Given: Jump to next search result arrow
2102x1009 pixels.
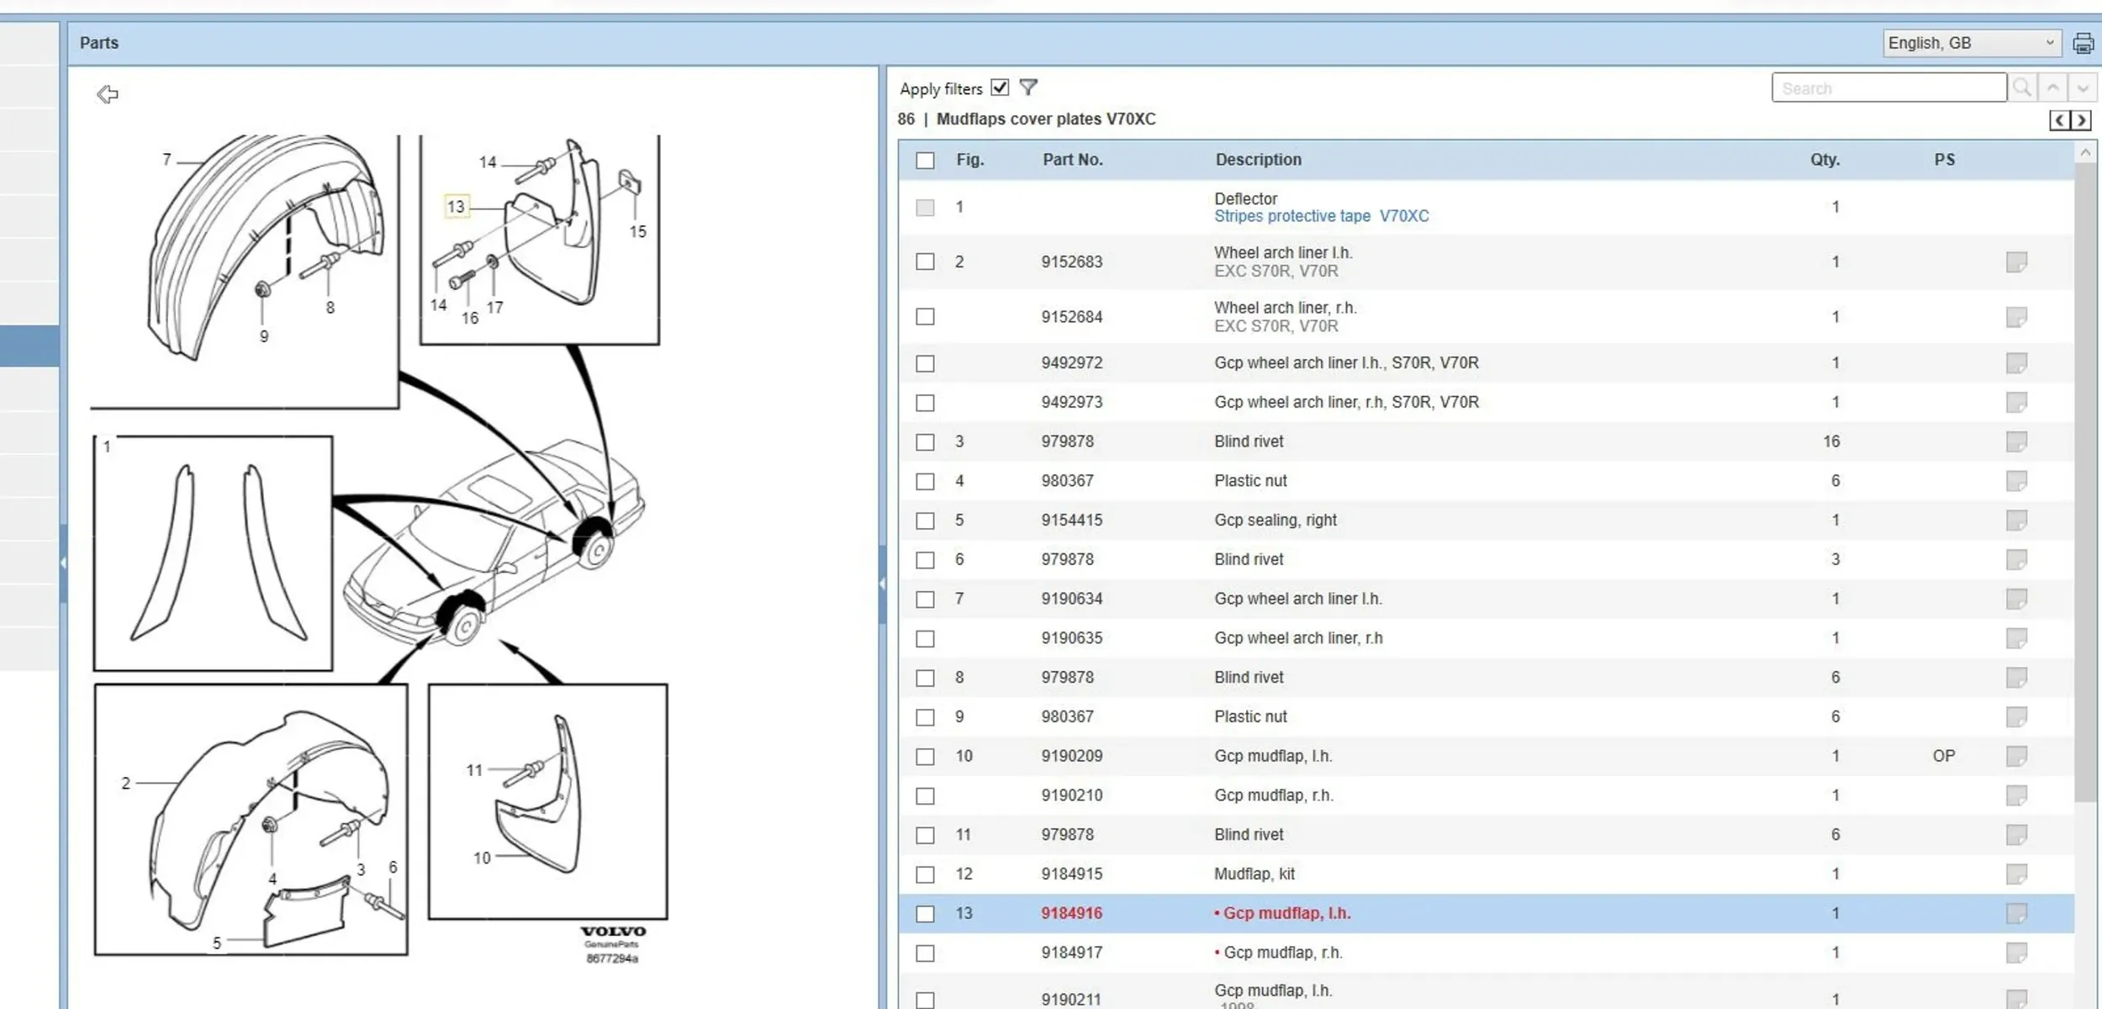Looking at the screenshot, I should [2083, 87].
